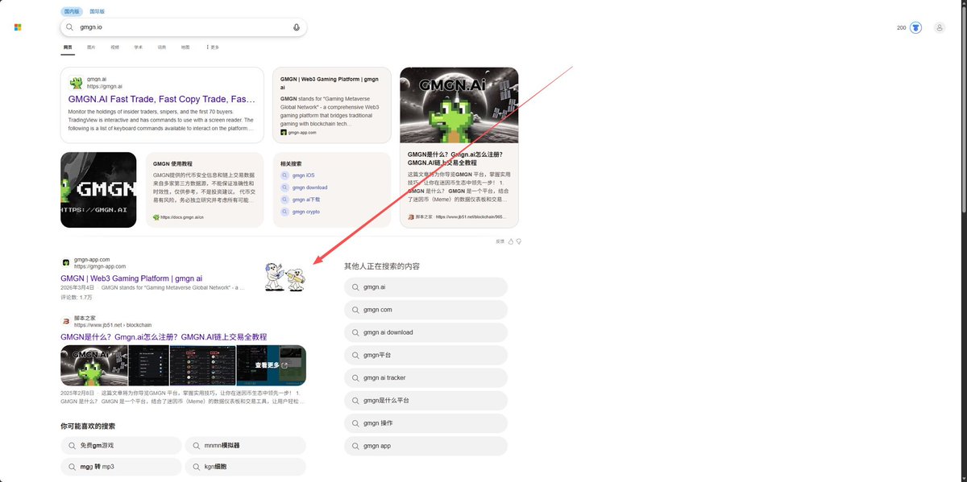Viewport: 967px width, 482px height.
Task: Switch to the 图片 images tab
Action: 91,47
